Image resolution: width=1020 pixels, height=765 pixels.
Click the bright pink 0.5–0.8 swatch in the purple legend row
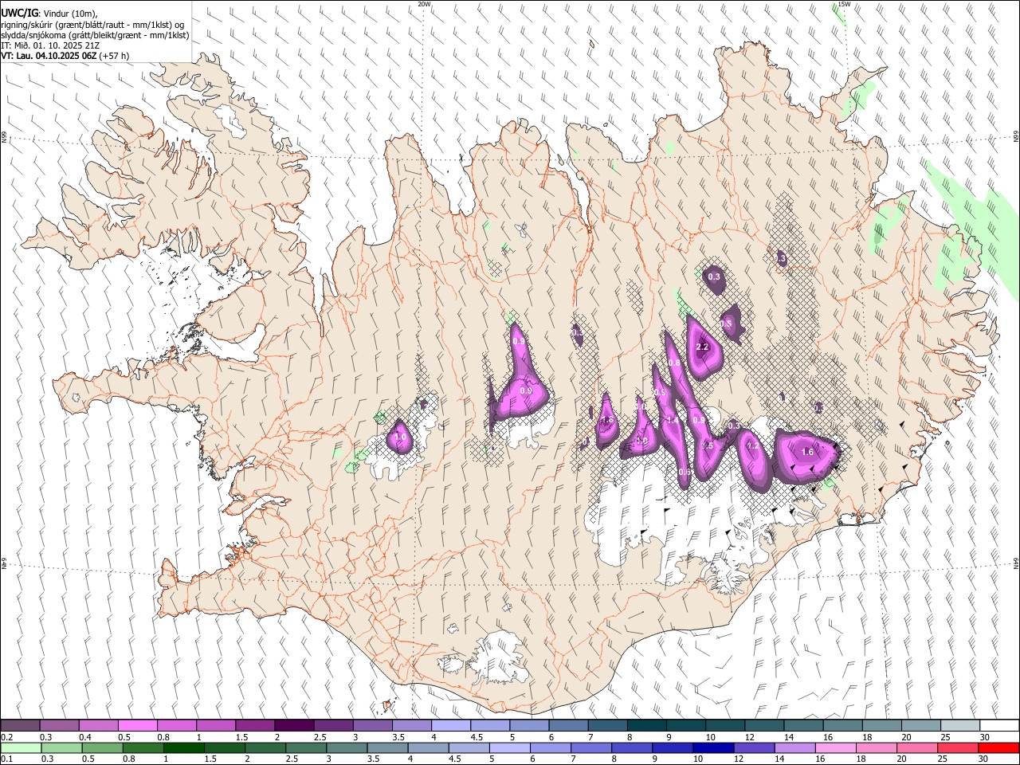tap(137, 726)
